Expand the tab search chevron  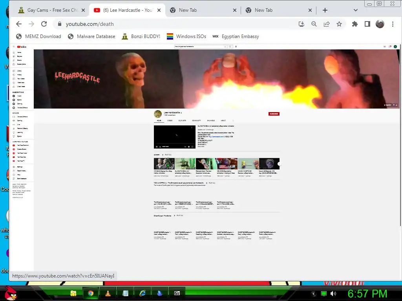pos(356,10)
